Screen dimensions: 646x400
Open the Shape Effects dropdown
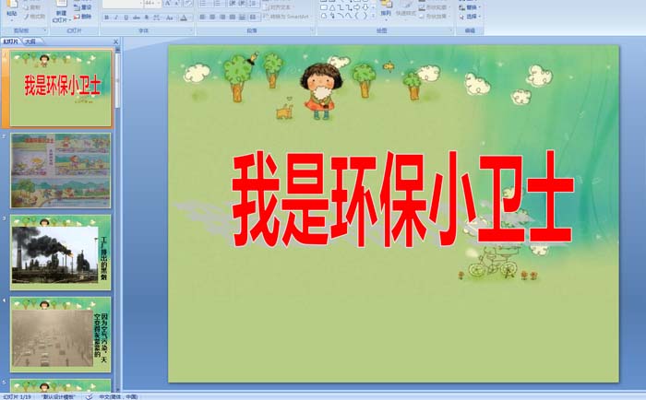[435, 17]
